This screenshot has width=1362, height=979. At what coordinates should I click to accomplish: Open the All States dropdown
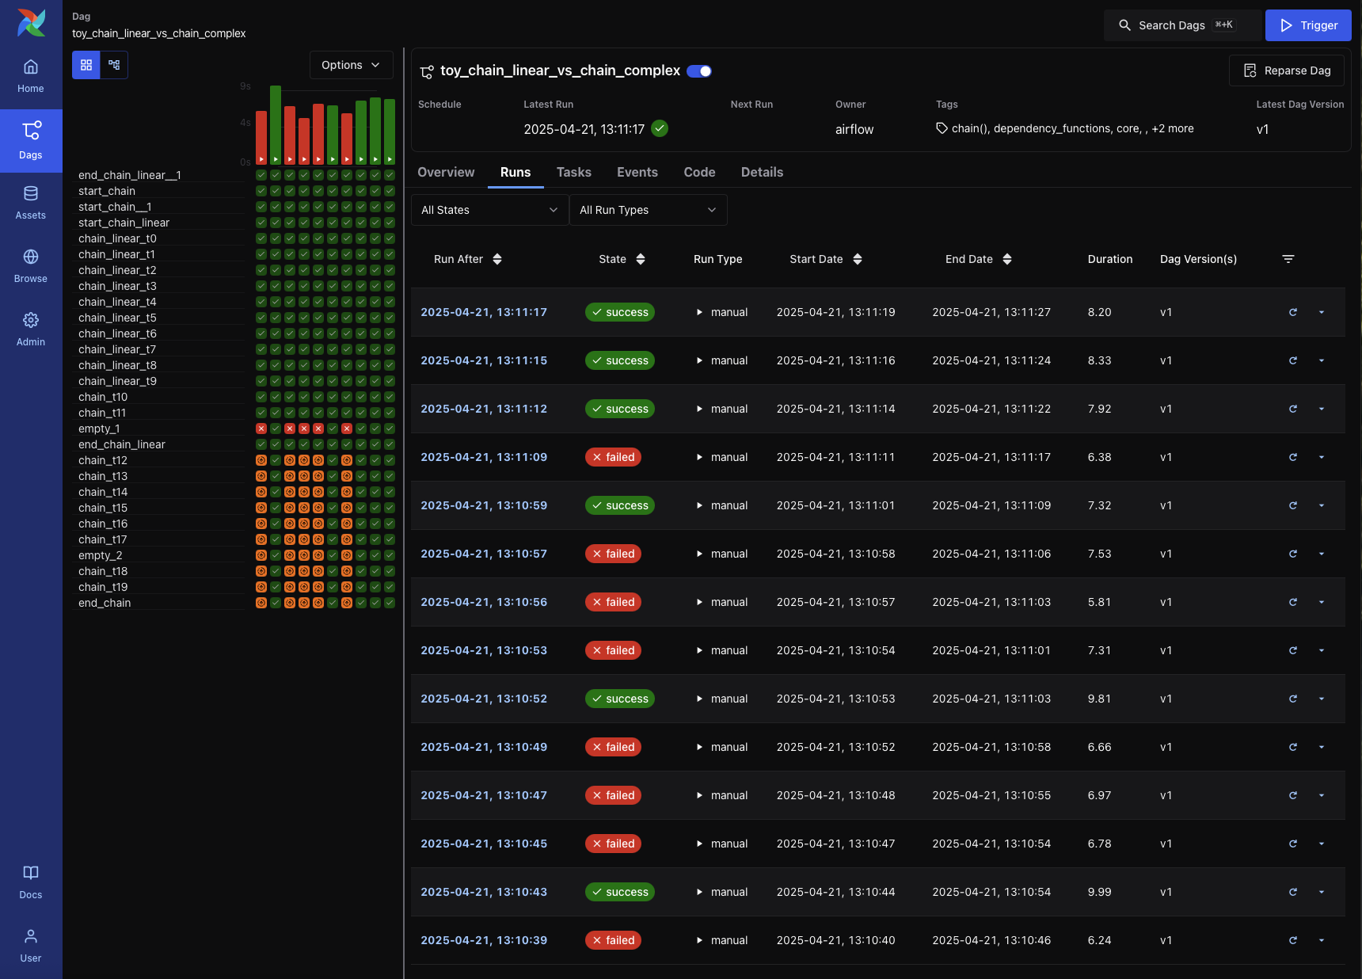489,210
